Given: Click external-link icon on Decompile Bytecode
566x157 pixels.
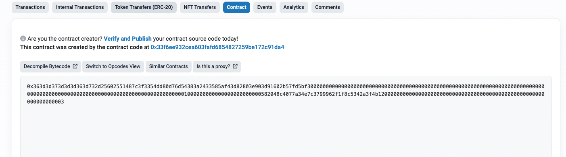Looking at the screenshot, I should [x=75, y=66].
